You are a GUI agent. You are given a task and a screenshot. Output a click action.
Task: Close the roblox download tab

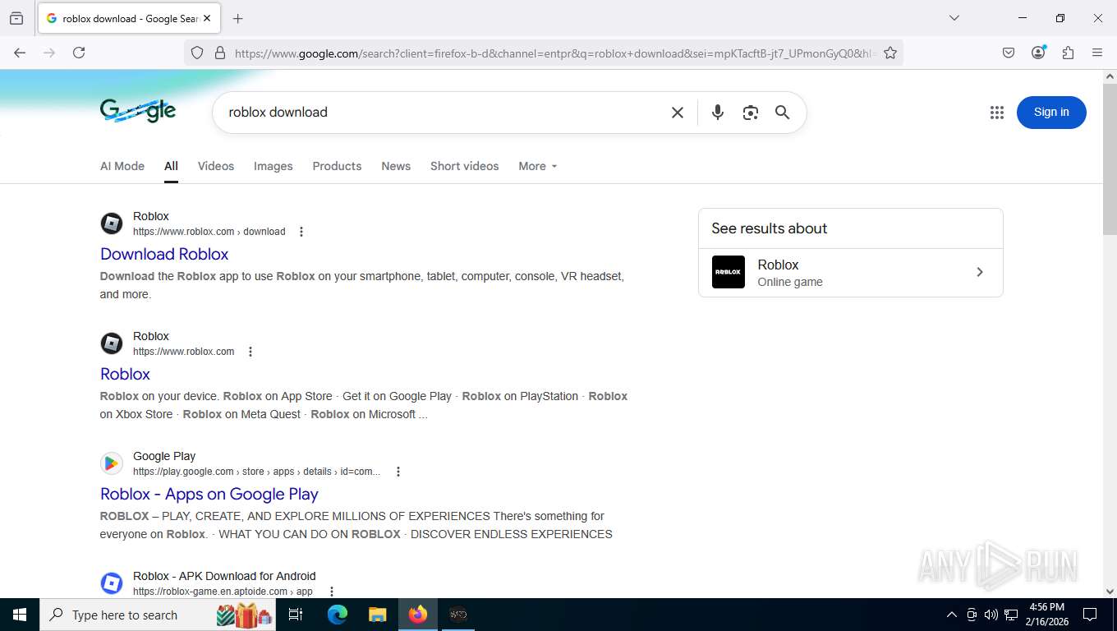click(206, 18)
